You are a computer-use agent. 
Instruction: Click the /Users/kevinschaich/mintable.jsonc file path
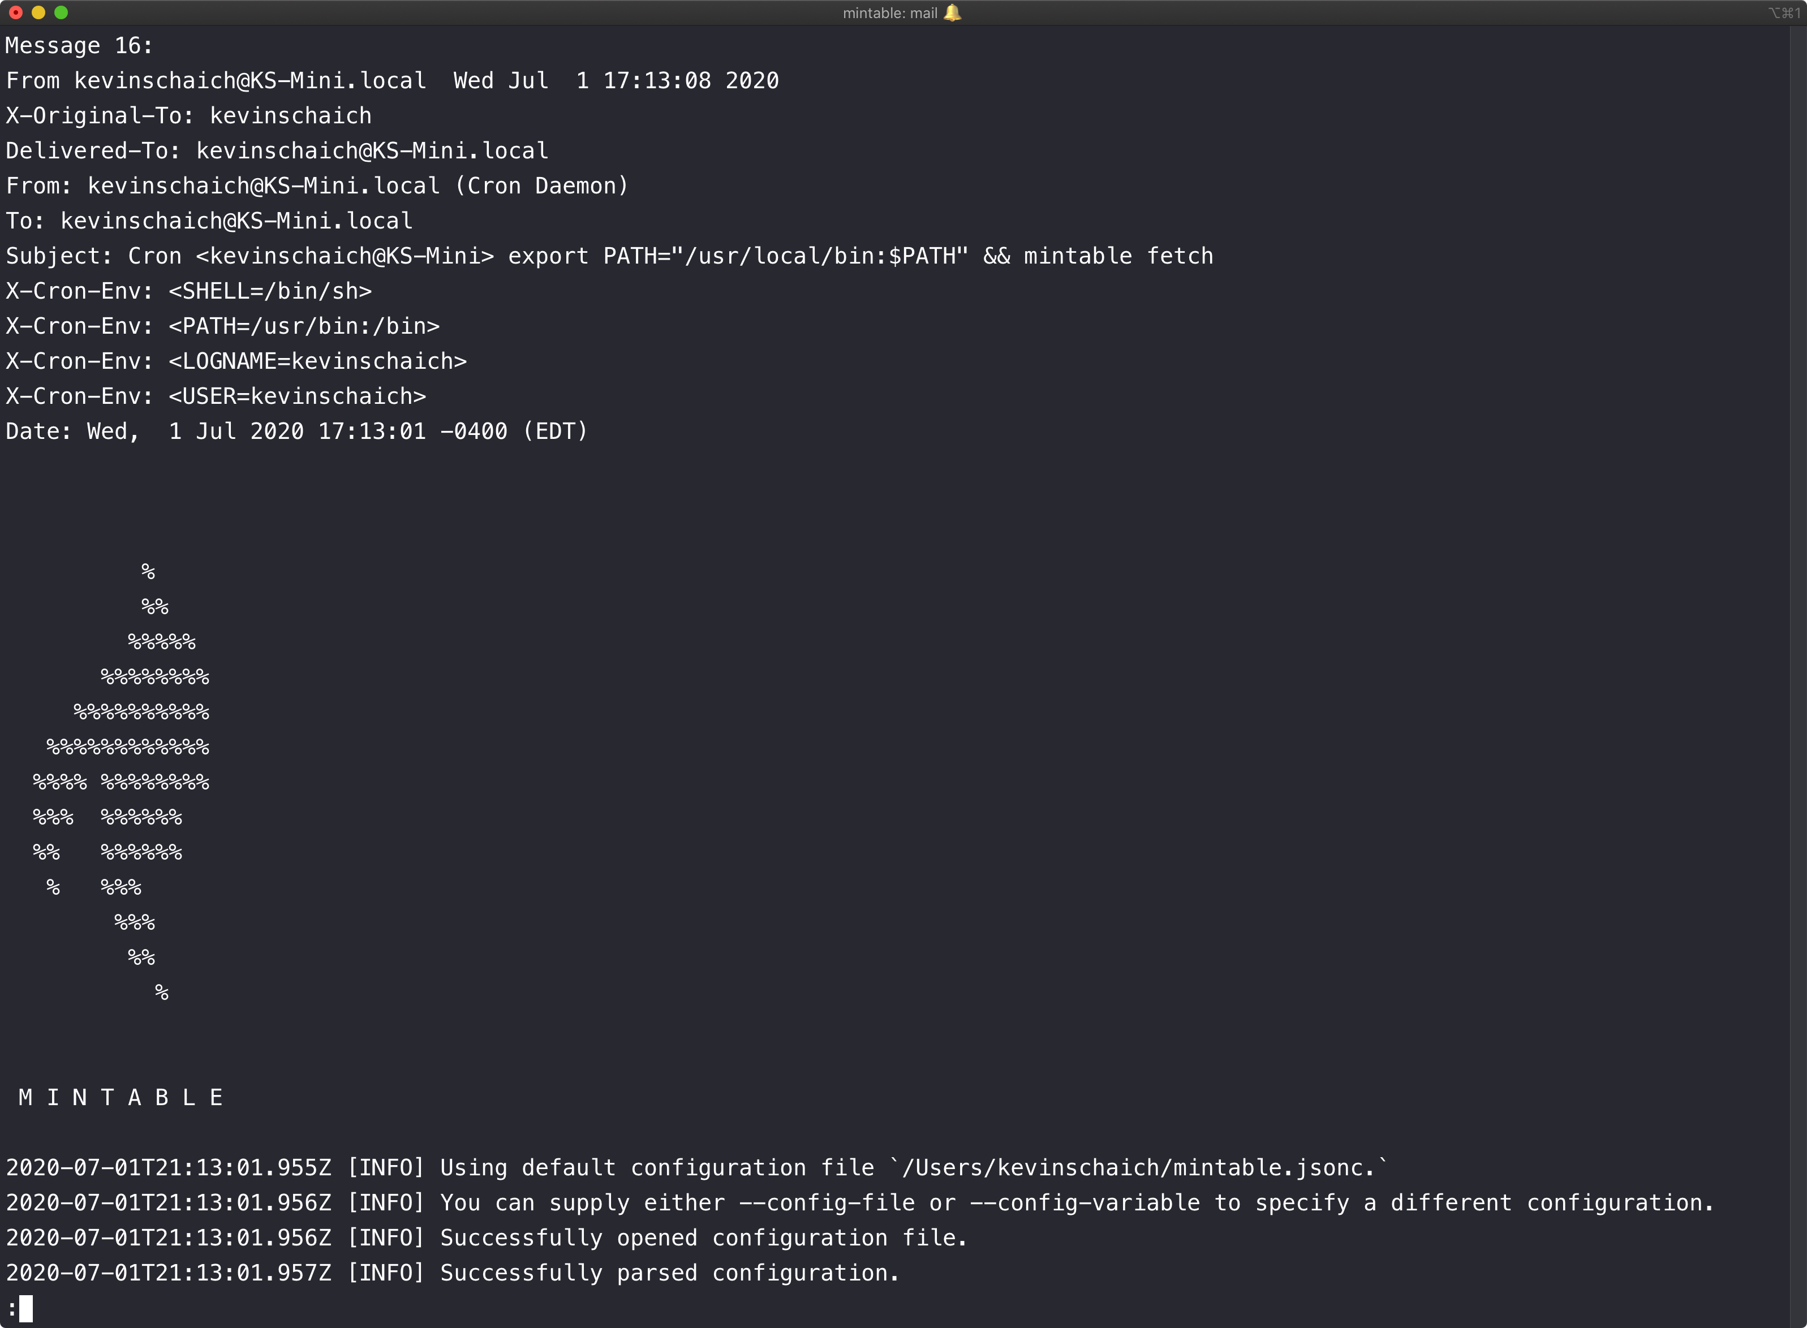pyautogui.click(x=1138, y=1167)
